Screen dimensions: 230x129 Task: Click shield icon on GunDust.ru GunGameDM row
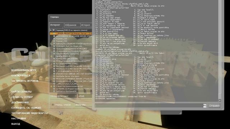54,91
